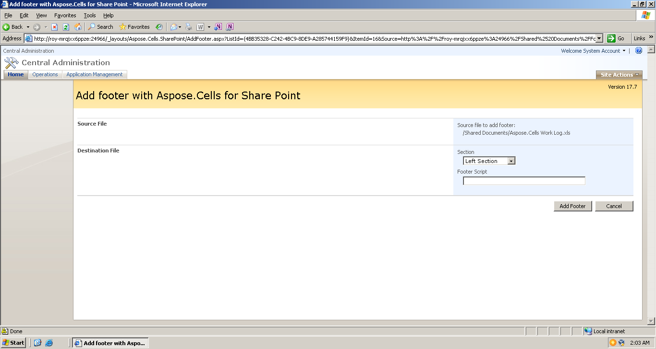Click the status bar warning icon
This screenshot has height=349, width=656.
click(5, 331)
